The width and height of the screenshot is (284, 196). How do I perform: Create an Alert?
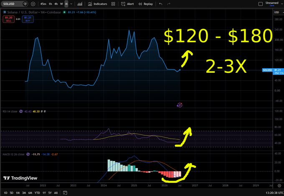(x=127, y=4)
